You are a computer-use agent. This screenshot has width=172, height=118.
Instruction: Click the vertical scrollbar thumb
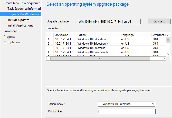coord(168,40)
